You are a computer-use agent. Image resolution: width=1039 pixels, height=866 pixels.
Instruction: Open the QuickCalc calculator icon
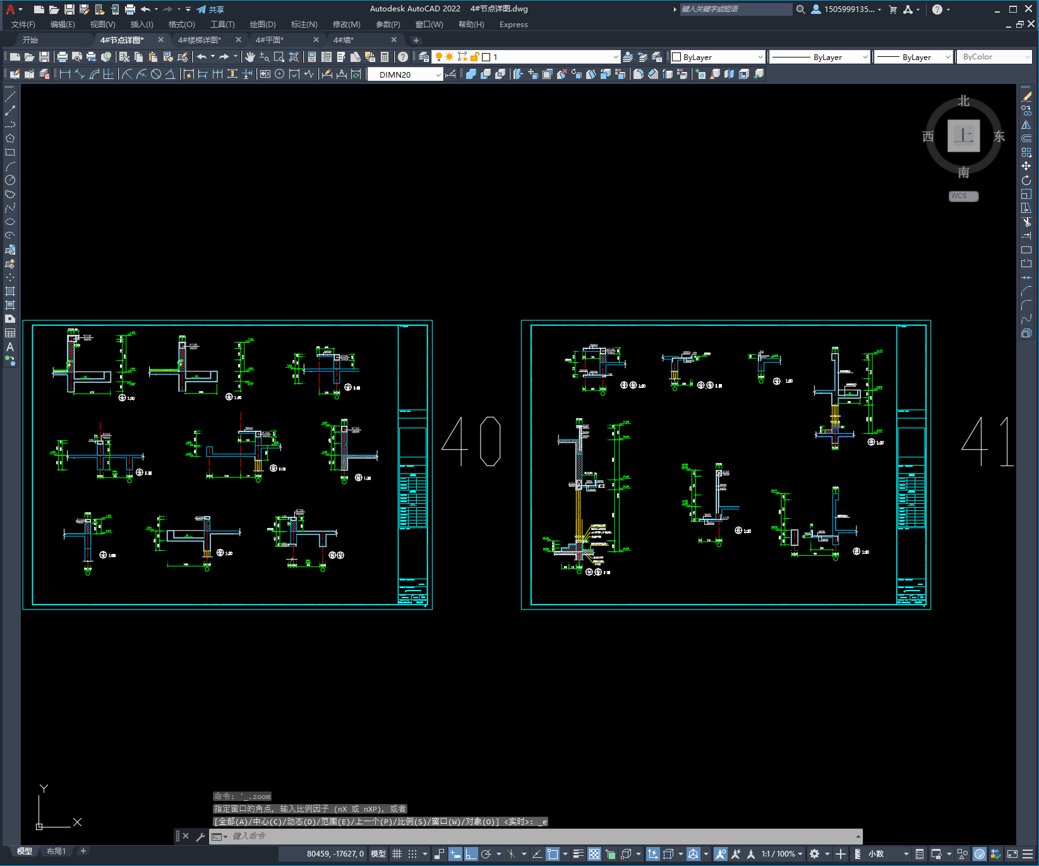pos(385,57)
